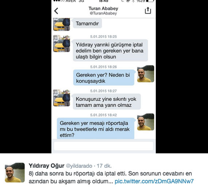Click the @yildarado handle in tweet

pos(79,166)
